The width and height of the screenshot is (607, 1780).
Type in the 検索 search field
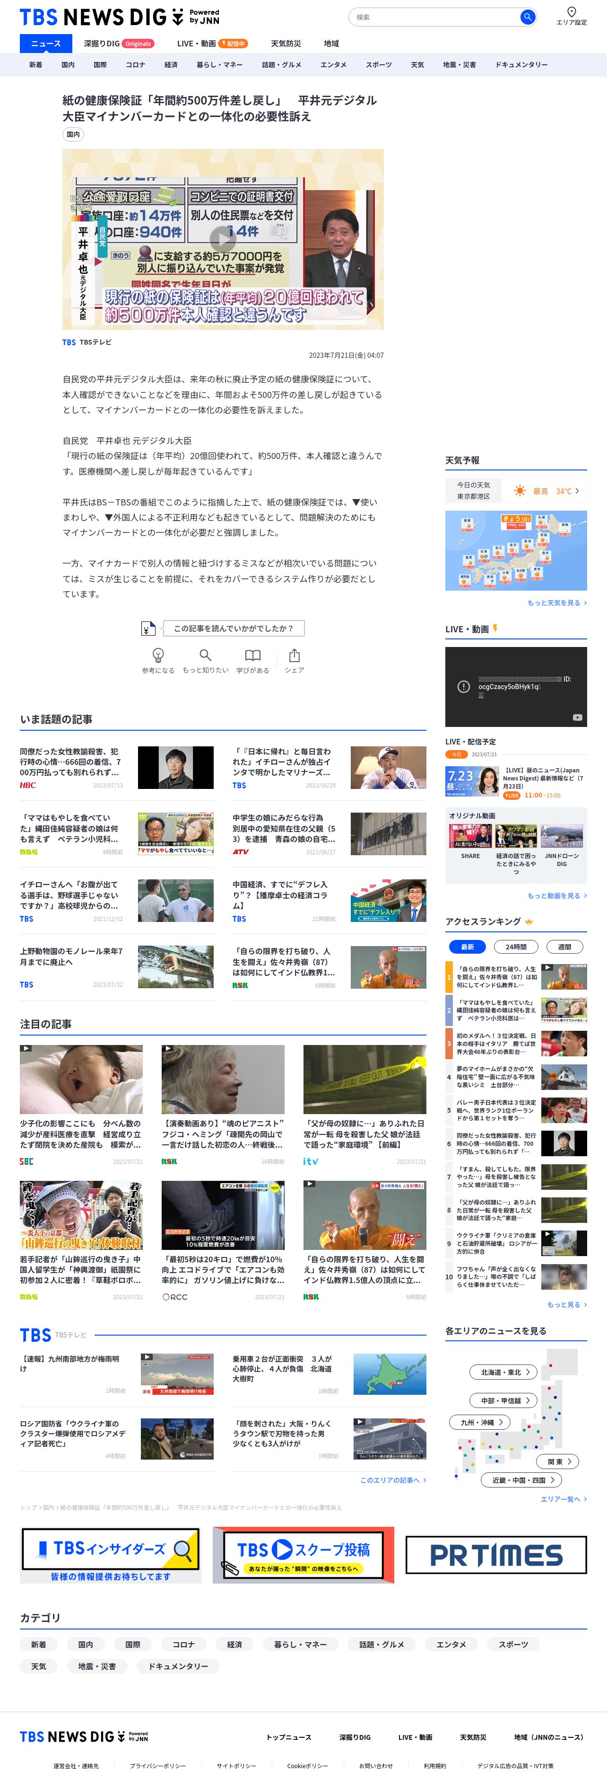pos(435,17)
